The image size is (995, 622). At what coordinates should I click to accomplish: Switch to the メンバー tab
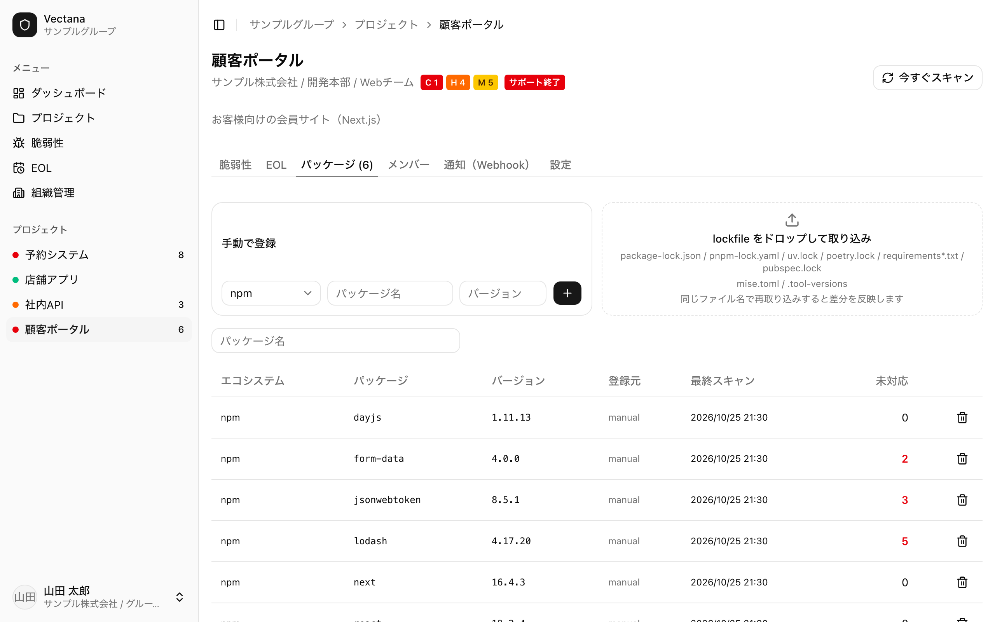[409, 164]
